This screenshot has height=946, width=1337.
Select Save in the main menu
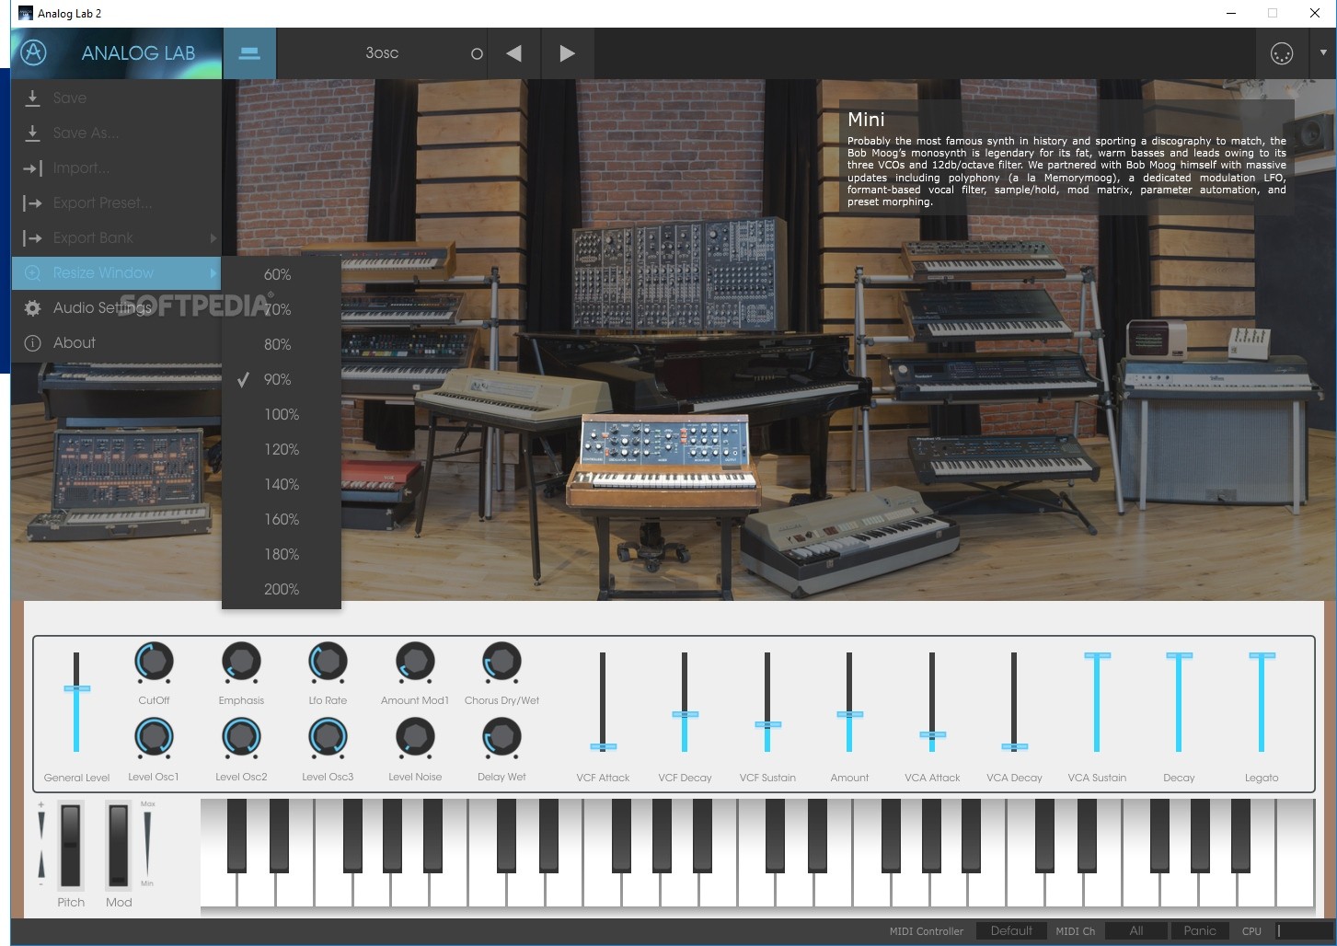click(x=116, y=98)
